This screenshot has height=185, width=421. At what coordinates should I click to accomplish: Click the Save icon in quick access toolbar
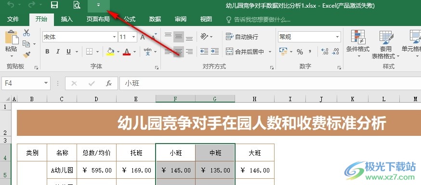[x=54, y=5]
